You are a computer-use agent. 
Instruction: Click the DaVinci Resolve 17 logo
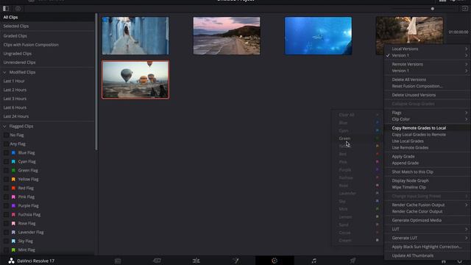[x=12, y=261]
